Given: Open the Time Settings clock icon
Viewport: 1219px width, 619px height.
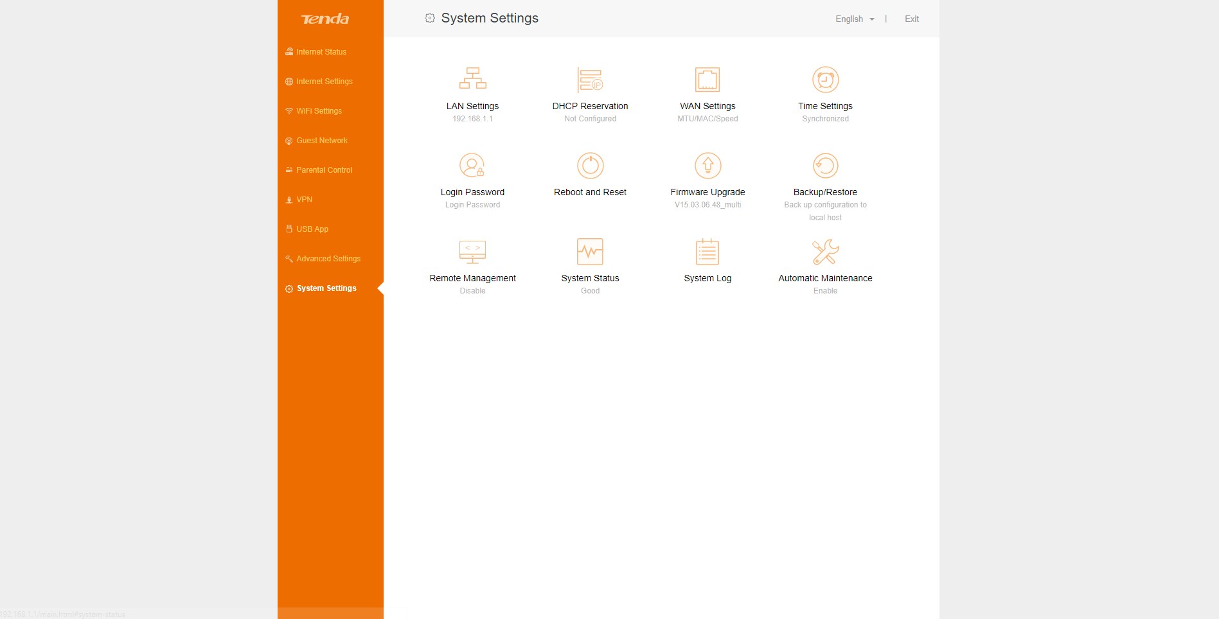Looking at the screenshot, I should (x=825, y=80).
